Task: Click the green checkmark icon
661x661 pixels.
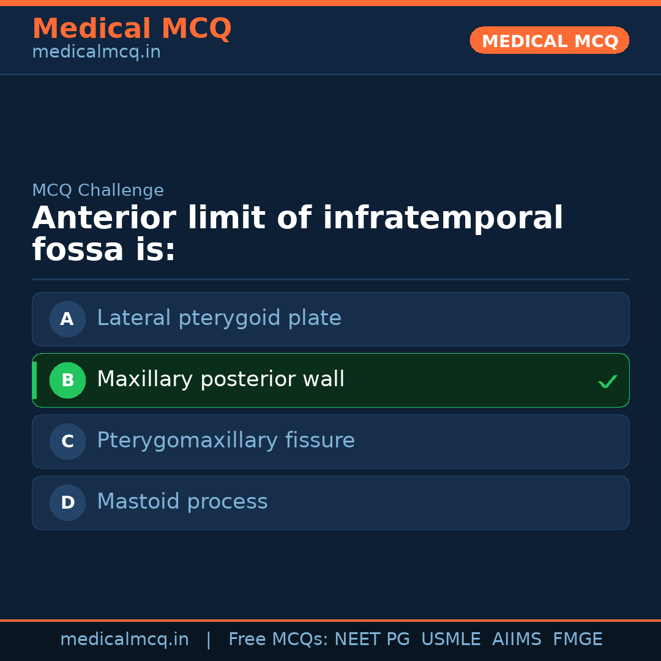Action: [x=607, y=382]
